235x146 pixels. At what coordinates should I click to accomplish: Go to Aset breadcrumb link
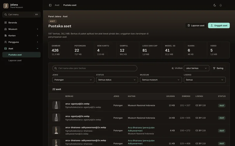pyautogui.click(x=57, y=5)
